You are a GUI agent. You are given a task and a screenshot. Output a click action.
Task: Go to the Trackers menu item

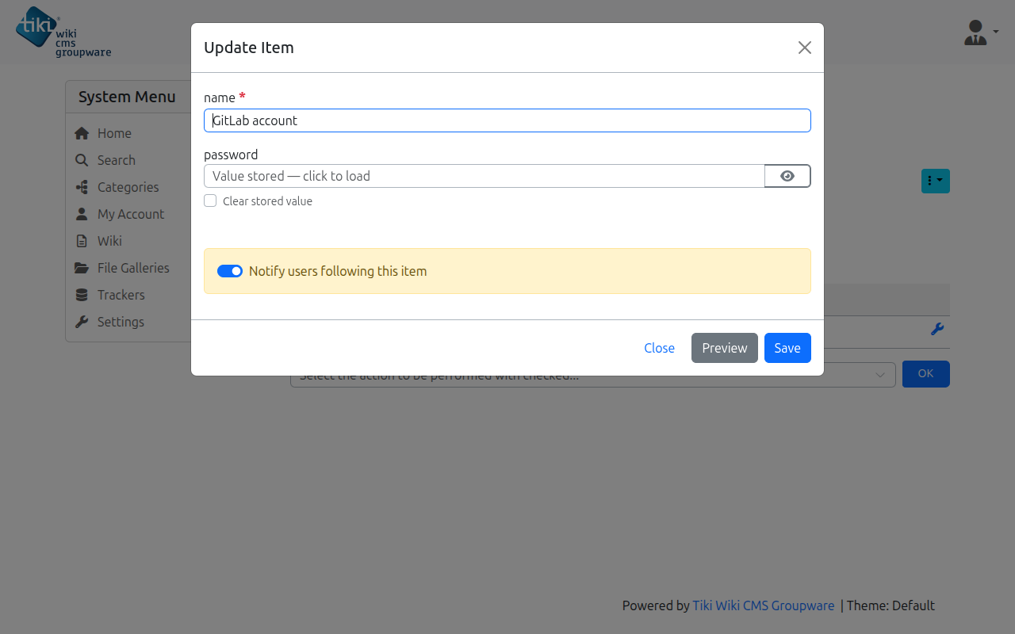(x=121, y=295)
